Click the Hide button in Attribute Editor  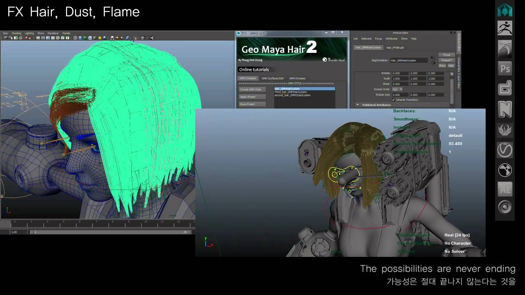tap(451, 66)
